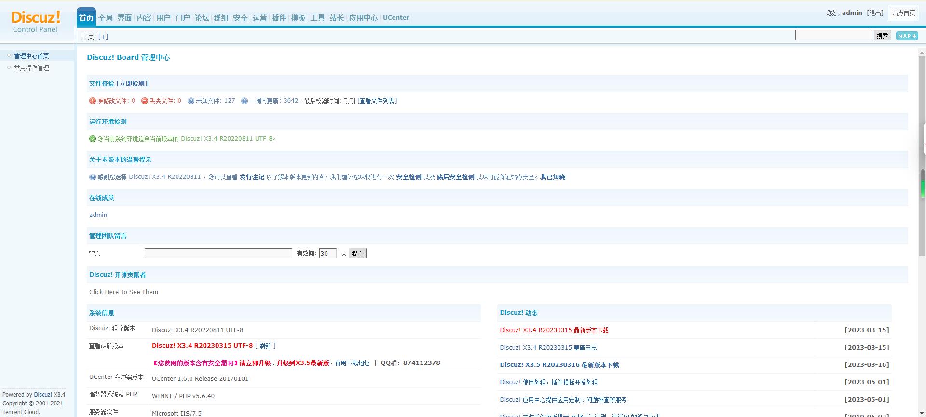Screen dimensions: 926x417
Task: Open the 门户 menu
Action: (x=183, y=18)
